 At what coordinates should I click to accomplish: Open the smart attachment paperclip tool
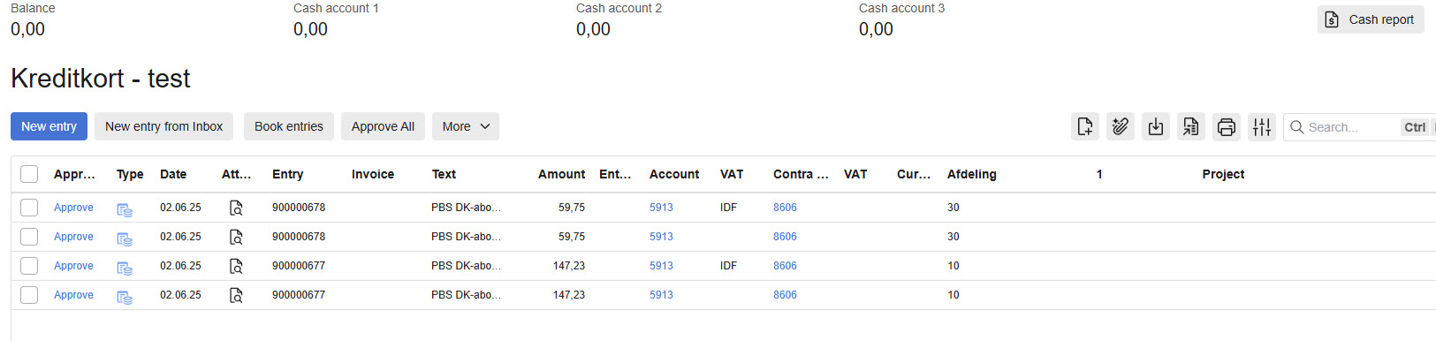1121,127
